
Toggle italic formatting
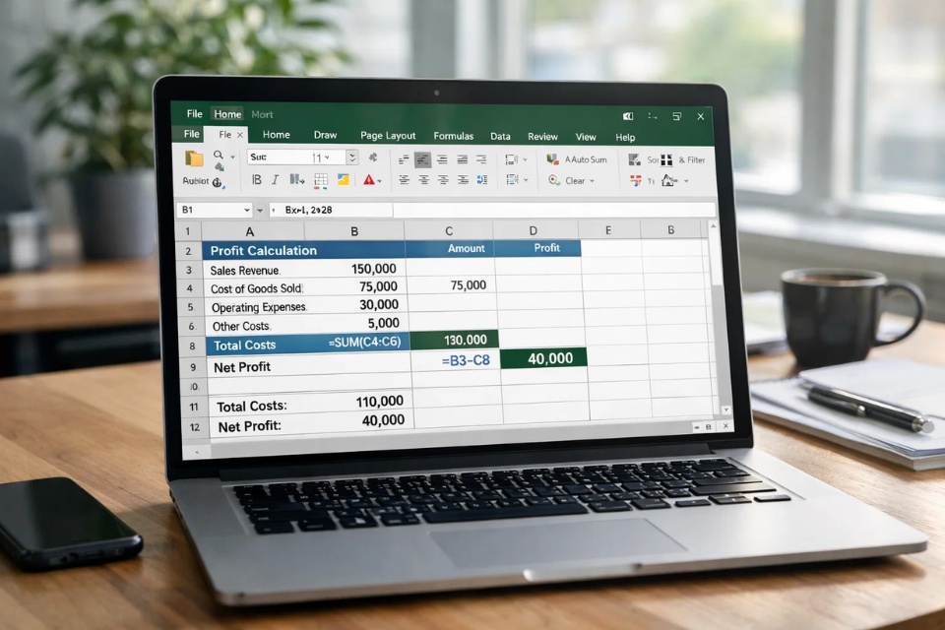(274, 180)
